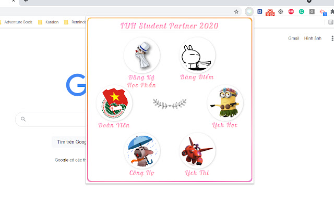
Task: Open the Reminders bookmark folder
Action: click(x=75, y=22)
